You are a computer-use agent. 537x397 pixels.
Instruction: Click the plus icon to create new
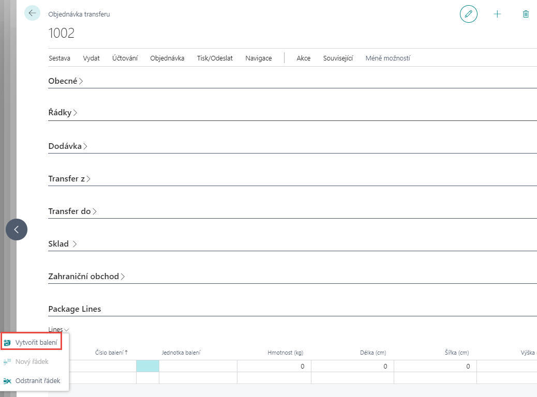coord(497,14)
